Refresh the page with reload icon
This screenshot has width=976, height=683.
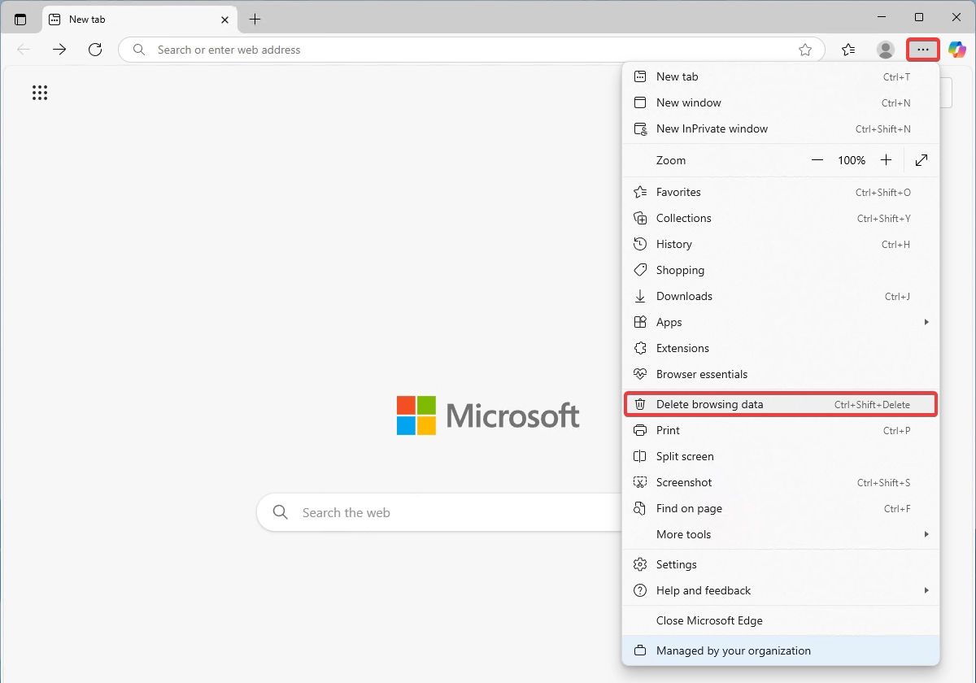(x=95, y=50)
